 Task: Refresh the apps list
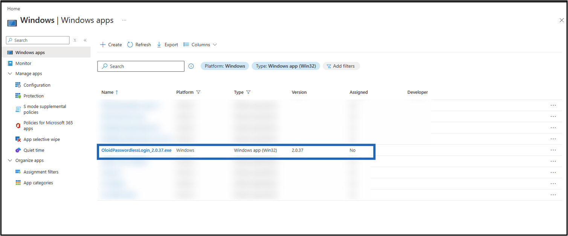click(x=139, y=45)
